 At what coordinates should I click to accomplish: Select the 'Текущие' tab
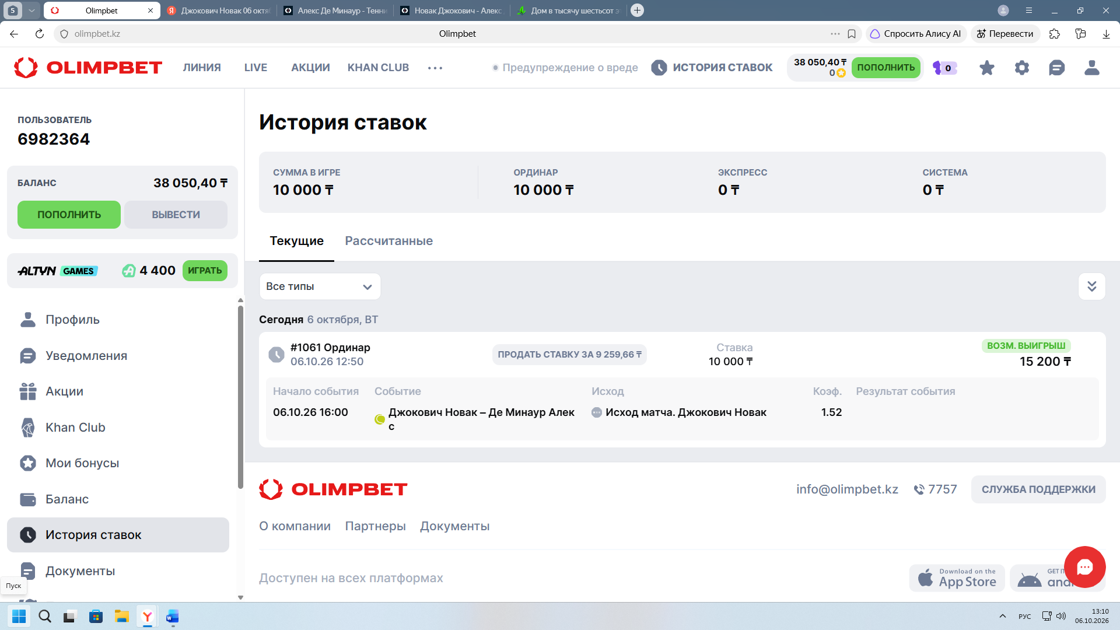[296, 241]
